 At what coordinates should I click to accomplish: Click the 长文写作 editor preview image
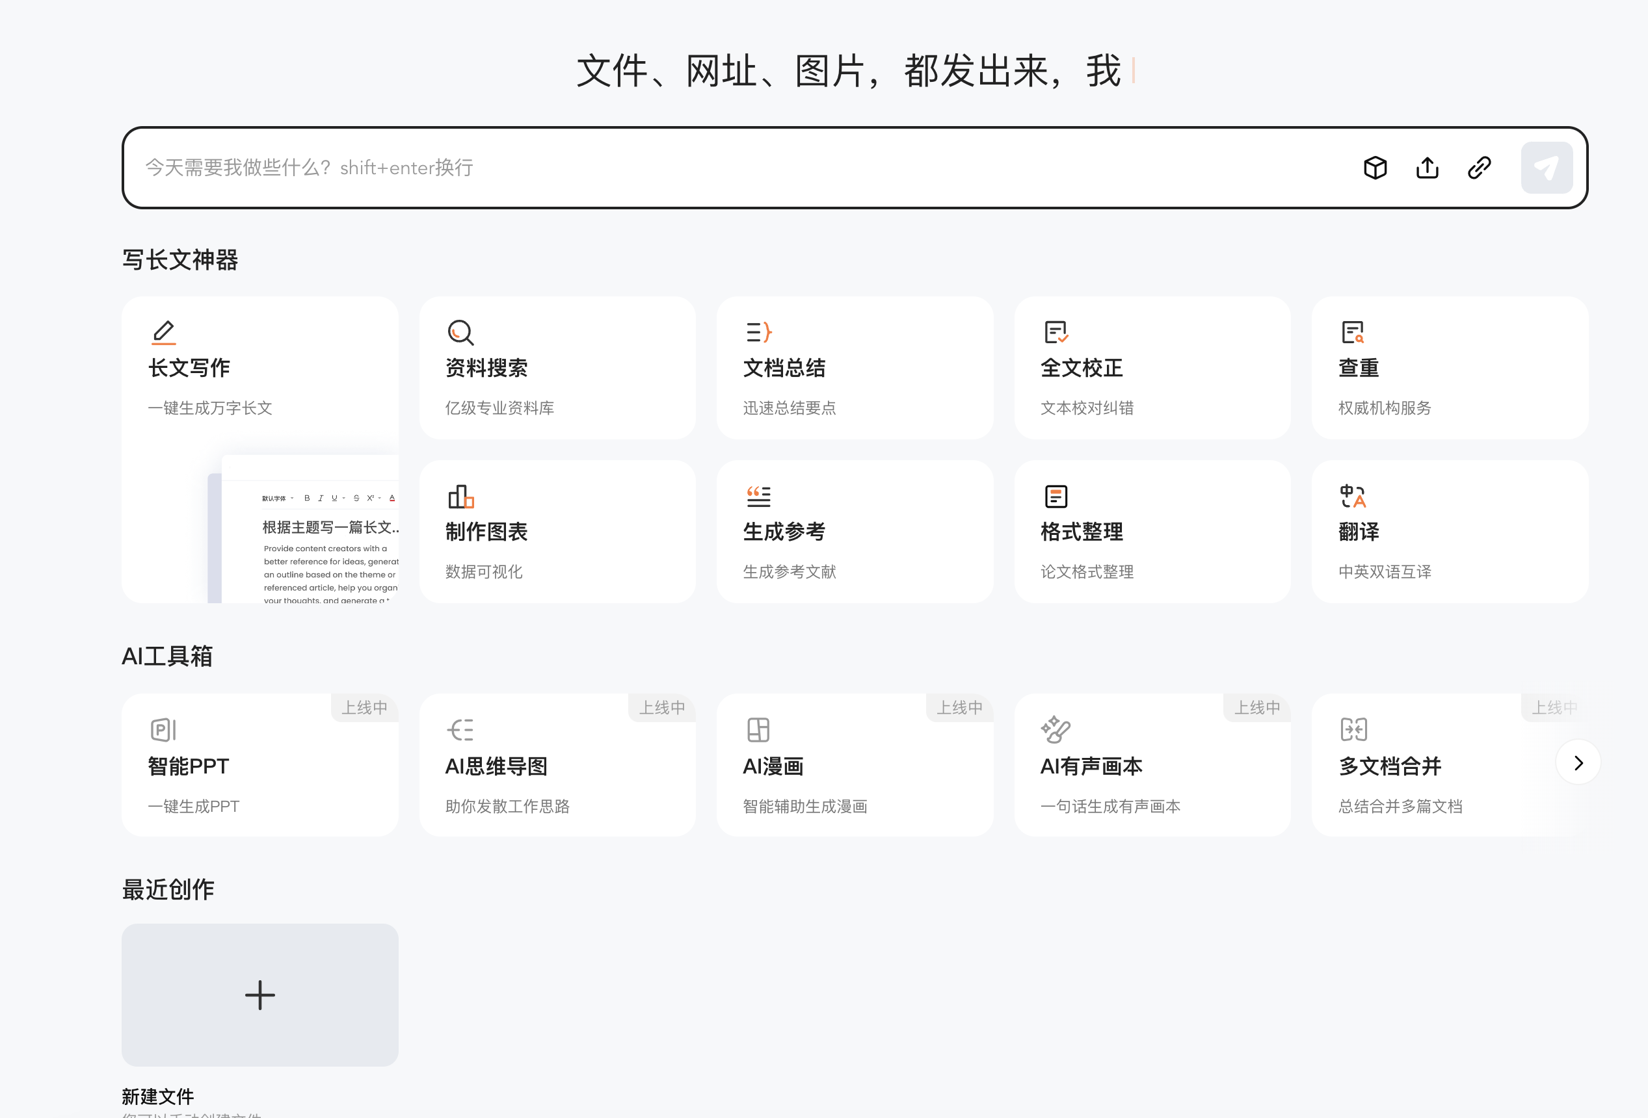[x=304, y=529]
